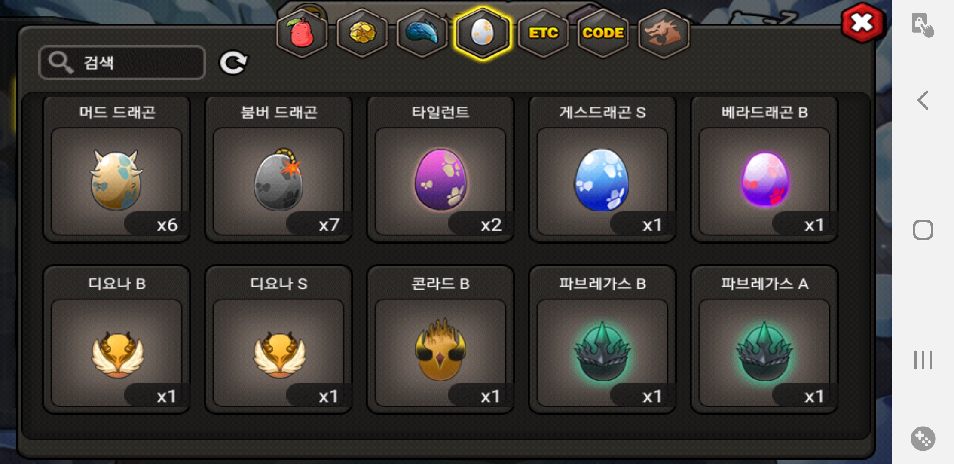This screenshot has width=954, height=464.
Task: Select the 머드 드래곤 egg item
Action: 116,169
